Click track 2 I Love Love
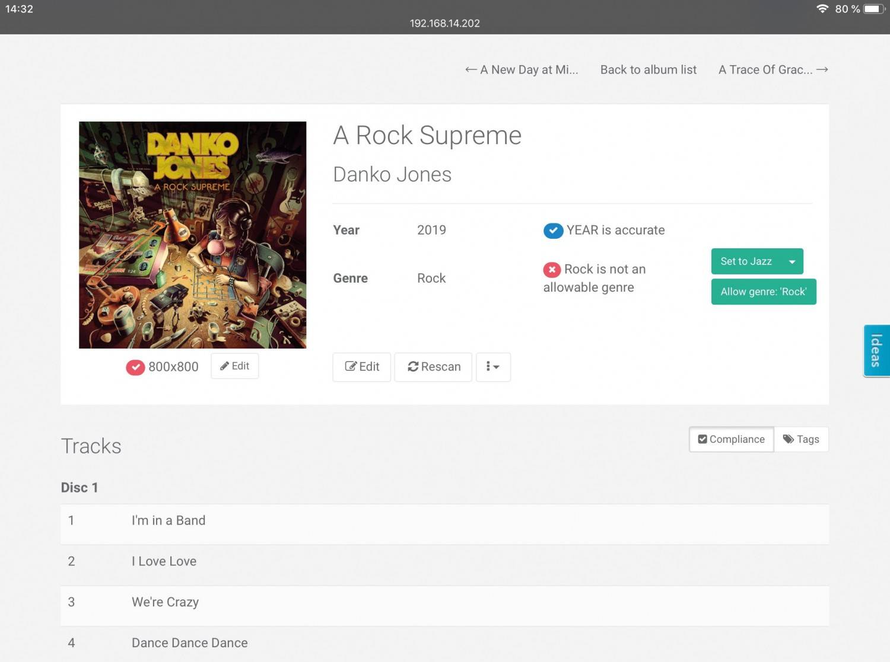The height and width of the screenshot is (662, 890). click(x=444, y=565)
